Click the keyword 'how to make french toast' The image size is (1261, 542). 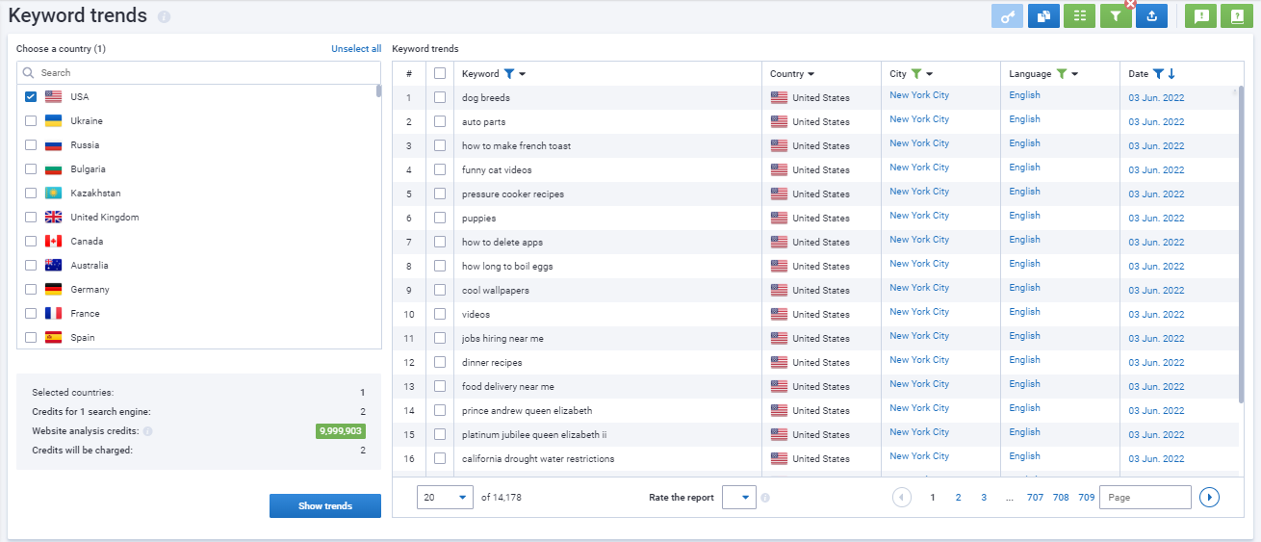[516, 146]
